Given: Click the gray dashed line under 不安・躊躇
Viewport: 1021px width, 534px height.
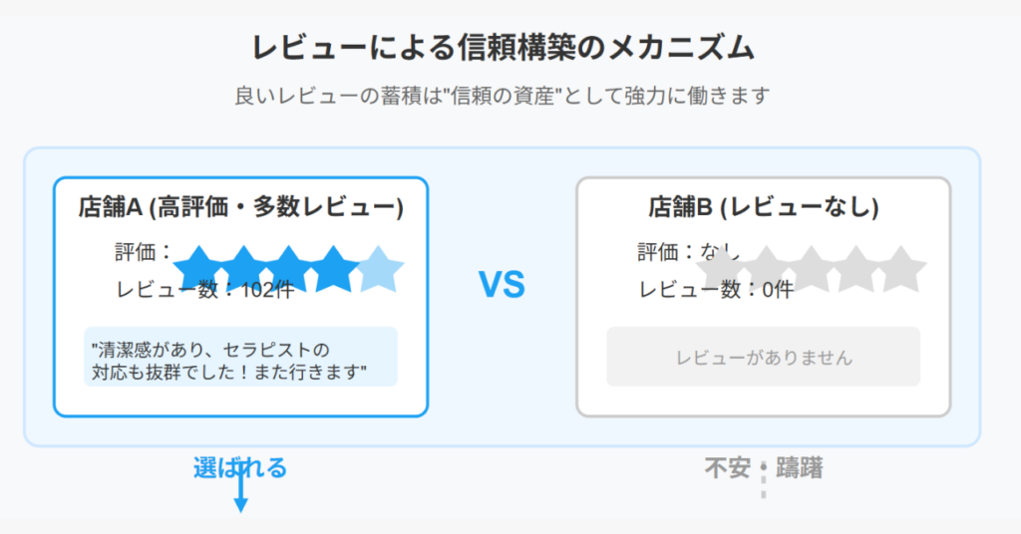Looking at the screenshot, I should [x=763, y=482].
